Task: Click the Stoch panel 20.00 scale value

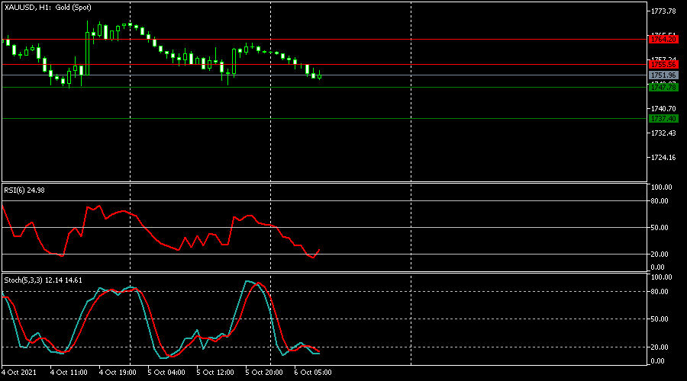Action: (x=660, y=347)
